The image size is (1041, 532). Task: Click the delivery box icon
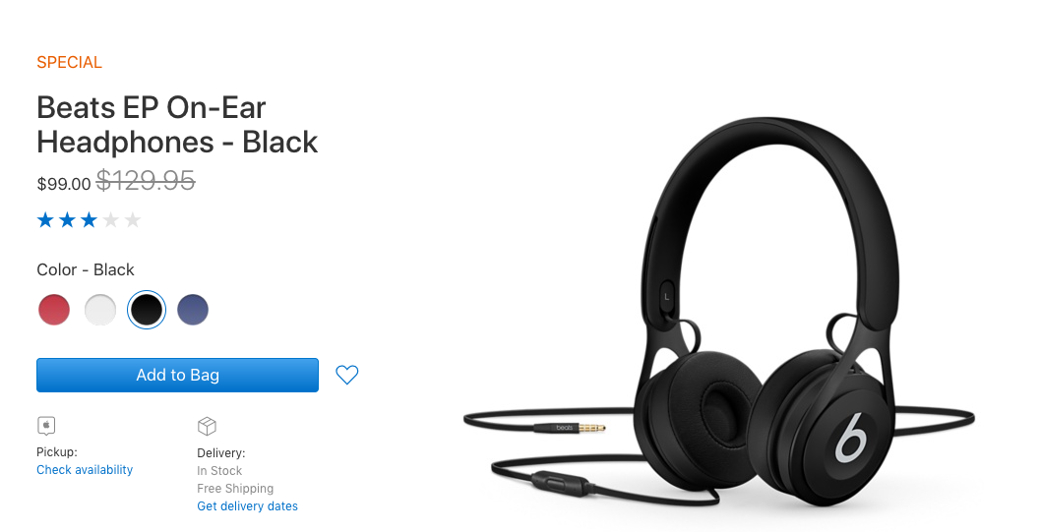click(x=208, y=426)
